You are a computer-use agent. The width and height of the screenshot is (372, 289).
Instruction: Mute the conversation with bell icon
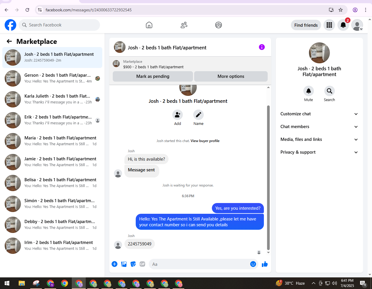(x=309, y=91)
